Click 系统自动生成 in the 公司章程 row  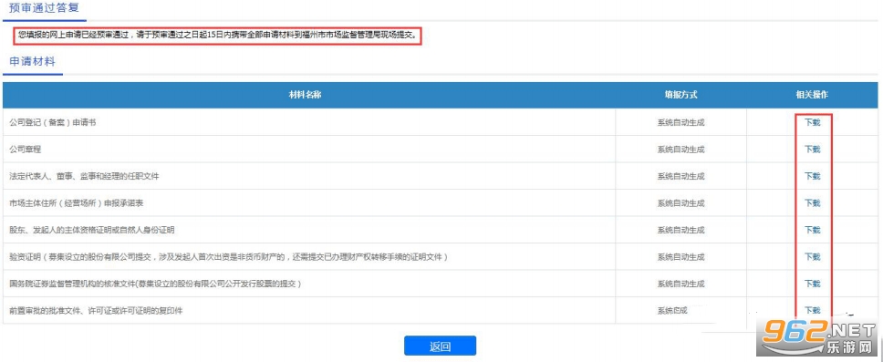tap(680, 150)
